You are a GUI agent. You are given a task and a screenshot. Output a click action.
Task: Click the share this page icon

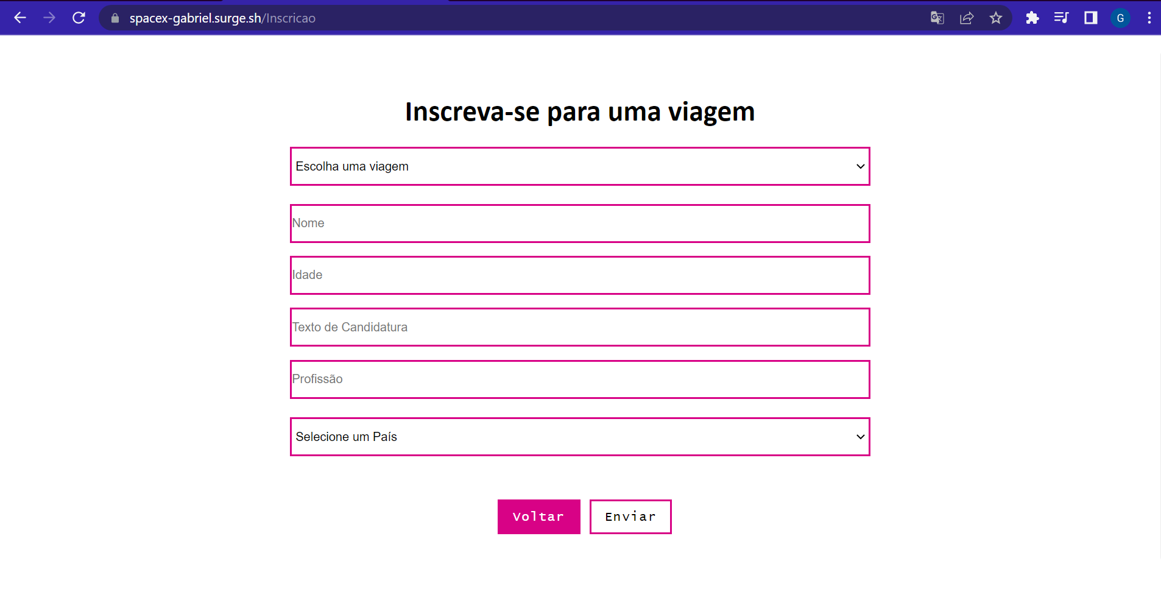click(x=967, y=18)
